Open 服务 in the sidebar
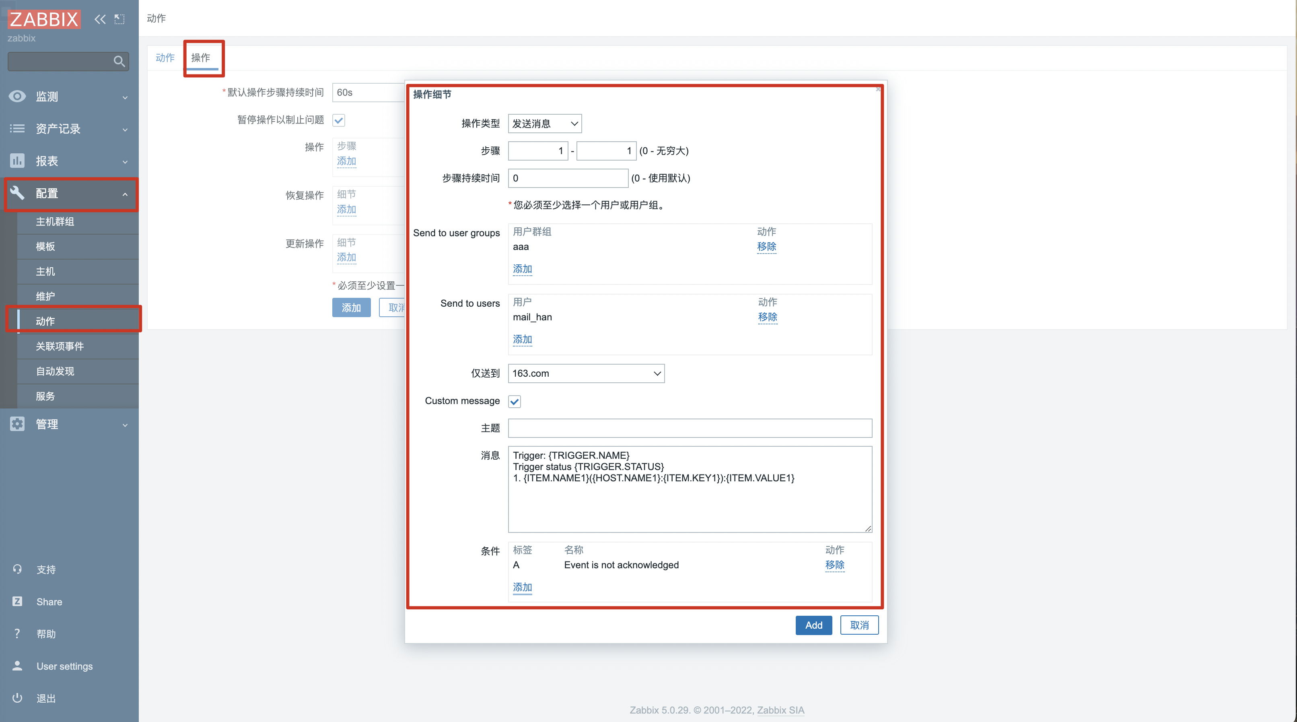This screenshot has height=722, width=1297. point(78,396)
